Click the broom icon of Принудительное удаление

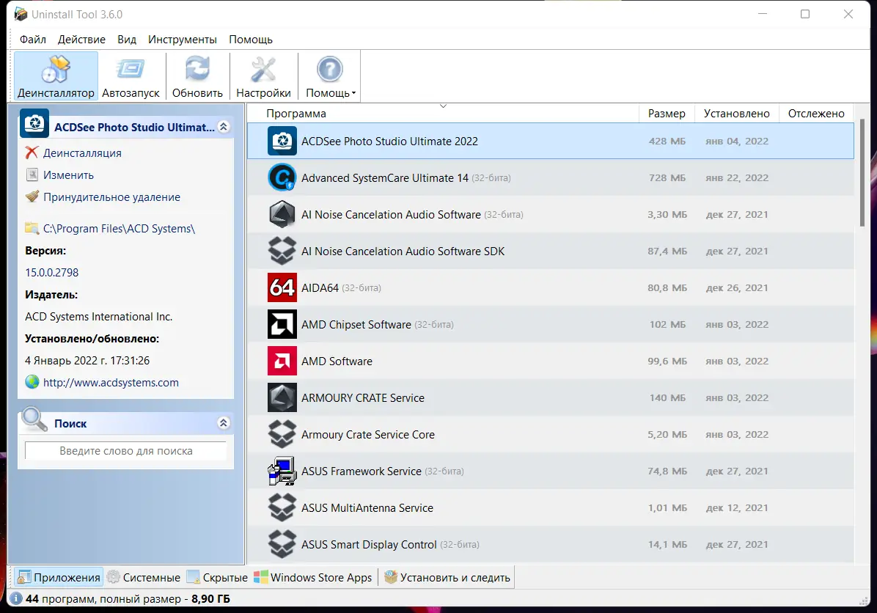tap(32, 197)
